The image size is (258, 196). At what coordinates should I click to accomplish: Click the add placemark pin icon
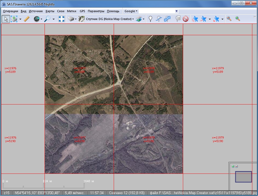point(150,19)
